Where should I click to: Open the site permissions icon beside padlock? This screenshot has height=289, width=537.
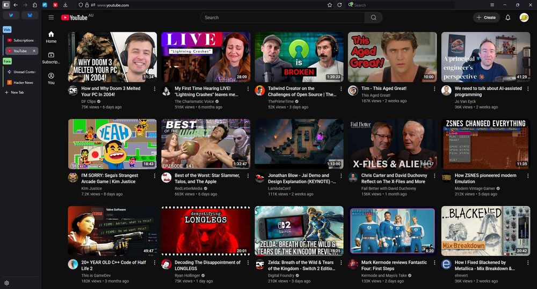[x=93, y=5]
